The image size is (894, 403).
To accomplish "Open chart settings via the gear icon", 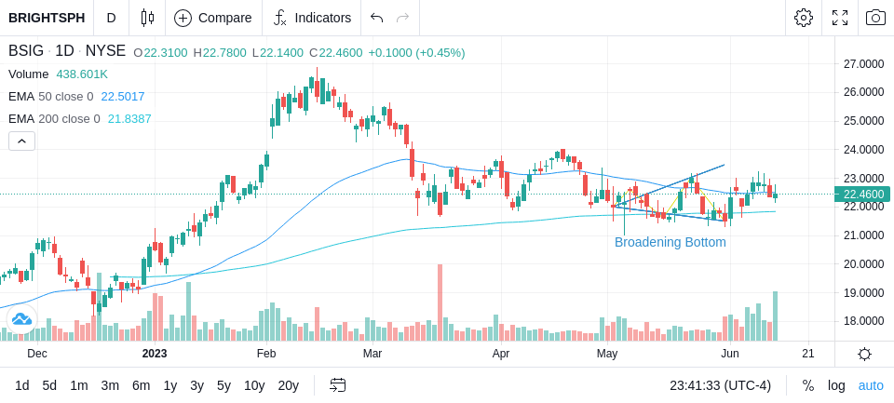I will [x=804, y=18].
